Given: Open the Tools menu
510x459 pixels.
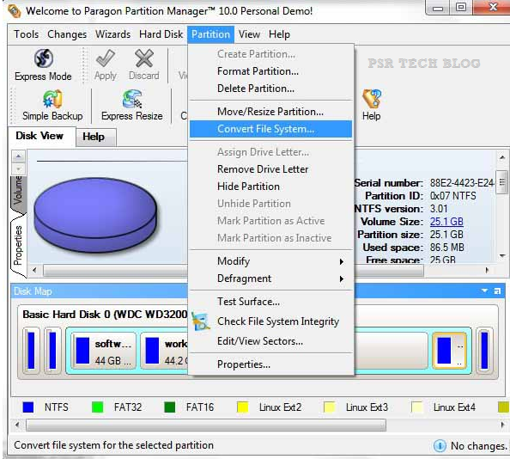Looking at the screenshot, I should pos(26,34).
